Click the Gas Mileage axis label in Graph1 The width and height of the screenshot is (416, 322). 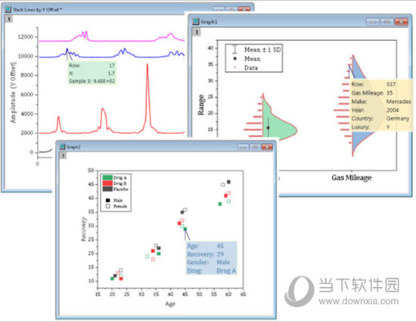point(352,177)
